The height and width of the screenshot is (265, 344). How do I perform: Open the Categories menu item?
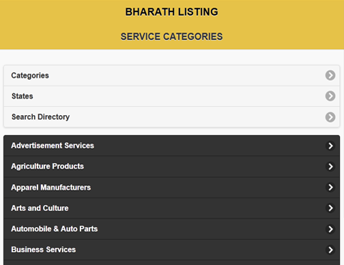pyautogui.click(x=172, y=76)
